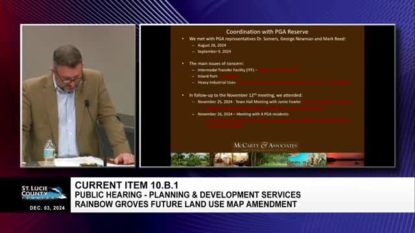Image resolution: width=415 pixels, height=233 pixels.
Task: Click 'In follow-up to the November 12th meeting' line
Action: [x=245, y=95]
